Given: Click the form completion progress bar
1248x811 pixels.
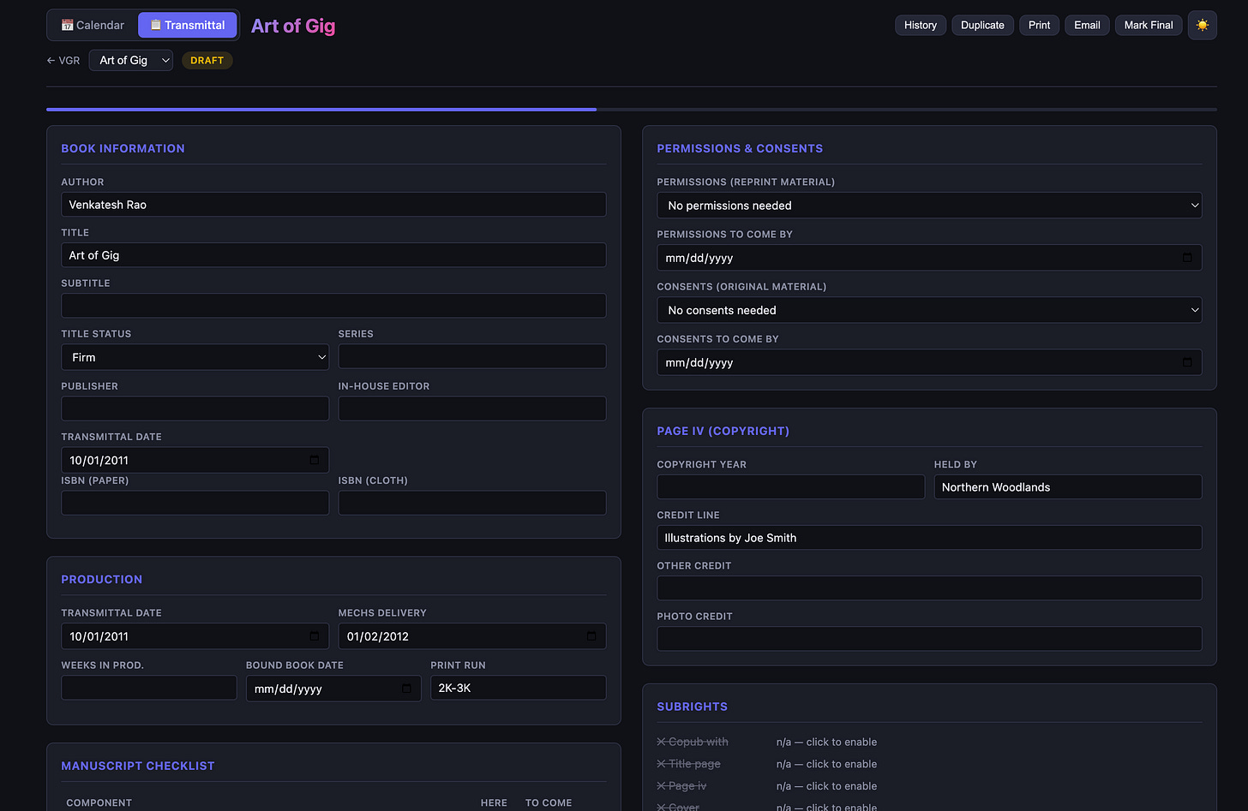Looking at the screenshot, I should click(x=632, y=110).
